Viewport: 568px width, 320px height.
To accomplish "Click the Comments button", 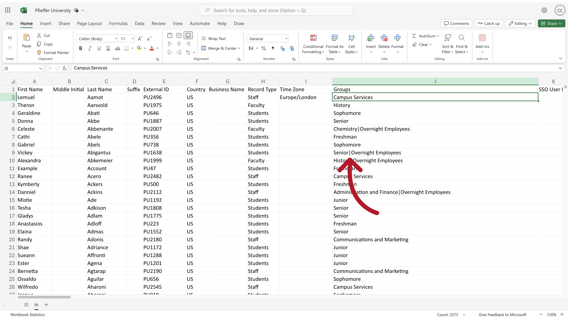I will pyautogui.click(x=457, y=23).
